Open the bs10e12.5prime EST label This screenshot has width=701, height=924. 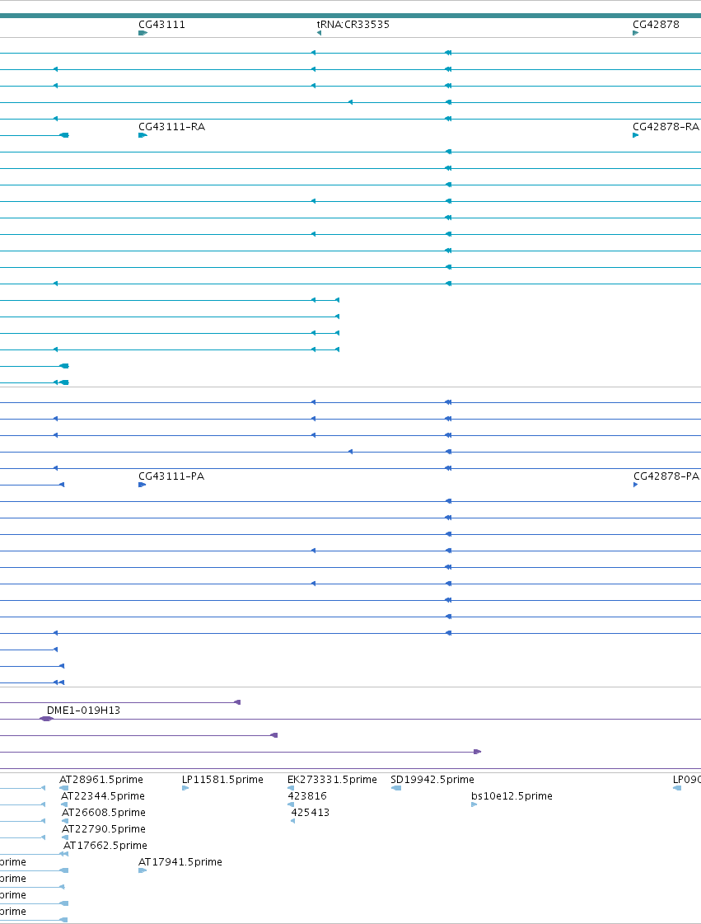click(x=512, y=796)
